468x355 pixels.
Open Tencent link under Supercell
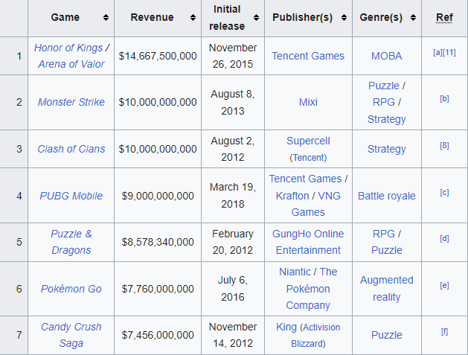point(308,158)
